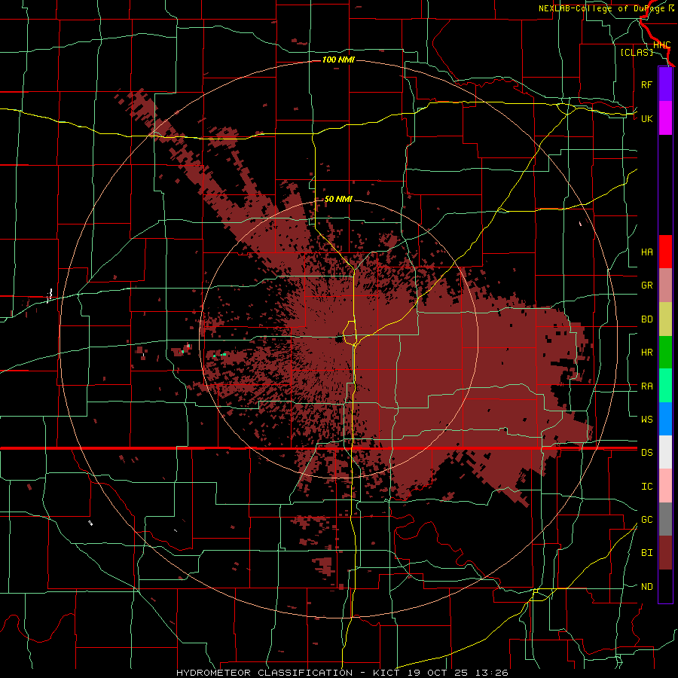
Task: Click the HR legend label
Action: 646,353
